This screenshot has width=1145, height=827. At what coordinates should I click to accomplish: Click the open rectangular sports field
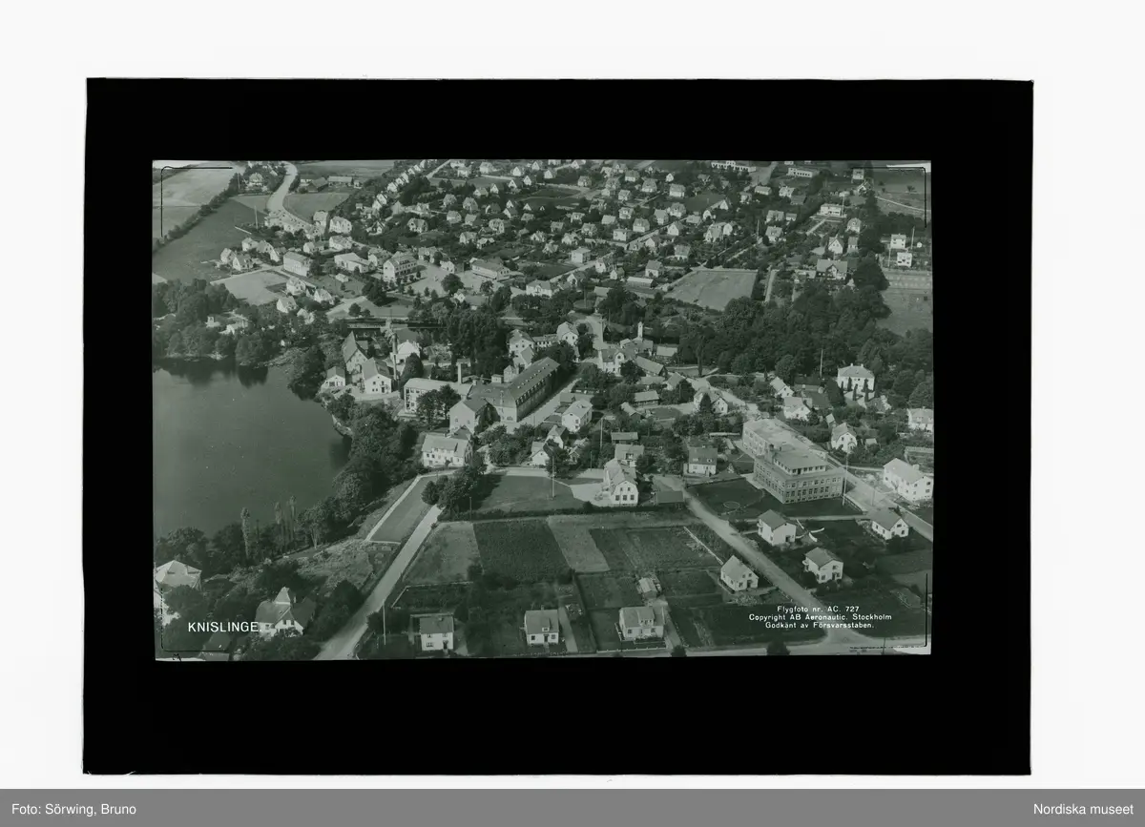(x=713, y=287)
